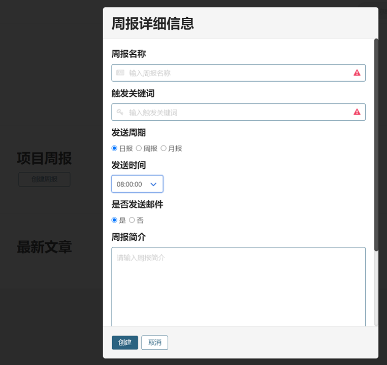Focus the 输入周报名称 text input
387x365 pixels.
pyautogui.click(x=239, y=73)
